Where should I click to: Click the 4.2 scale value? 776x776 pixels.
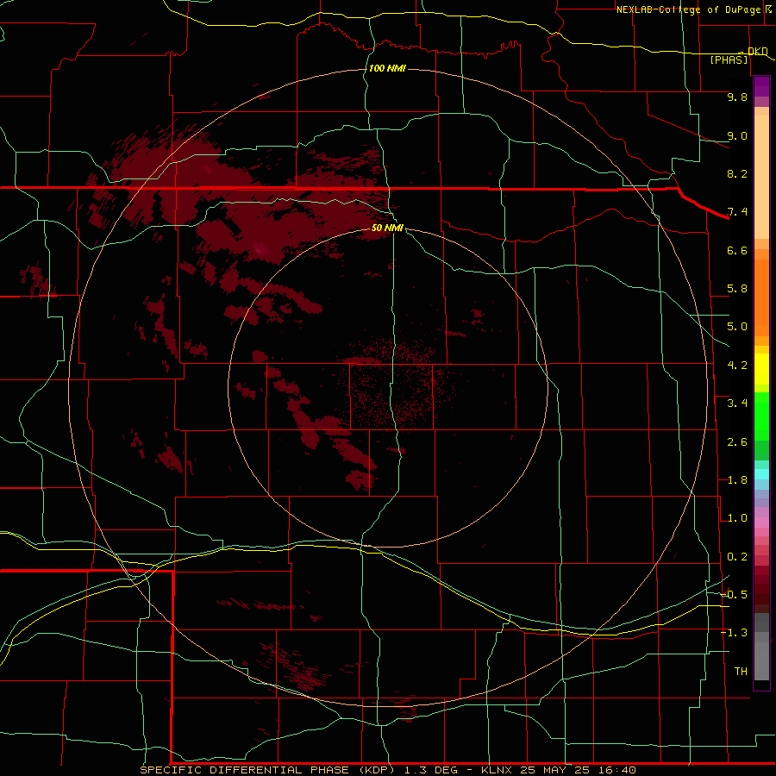tap(737, 366)
